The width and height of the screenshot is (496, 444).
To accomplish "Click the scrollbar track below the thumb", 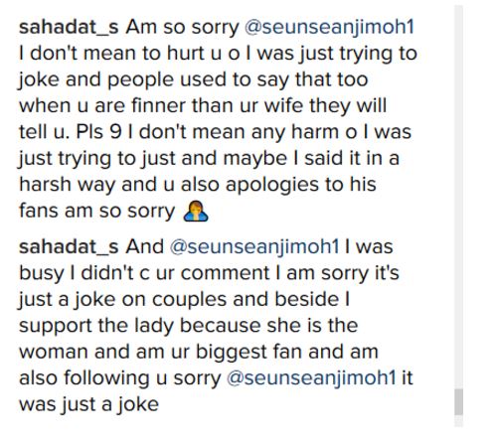I will [458, 420].
